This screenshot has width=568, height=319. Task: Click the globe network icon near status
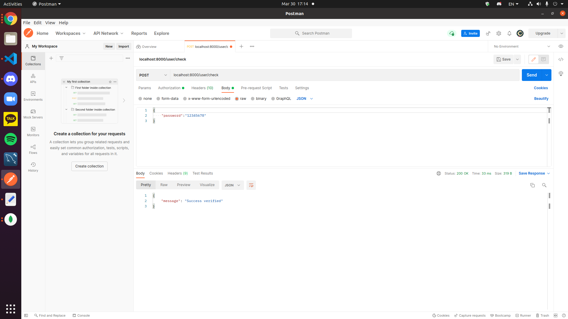(439, 173)
